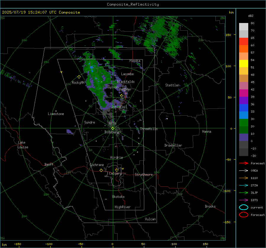Click the Didsbury town label
Screen dimensions: 266x248
pos(112,132)
